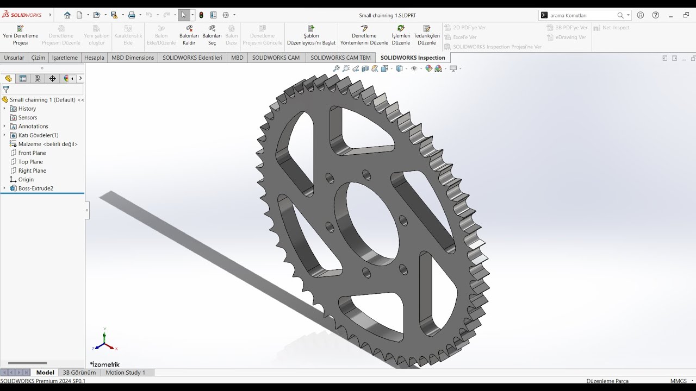696x391 pixels.
Task: Click the Apply Scene icon
Action: coord(438,68)
